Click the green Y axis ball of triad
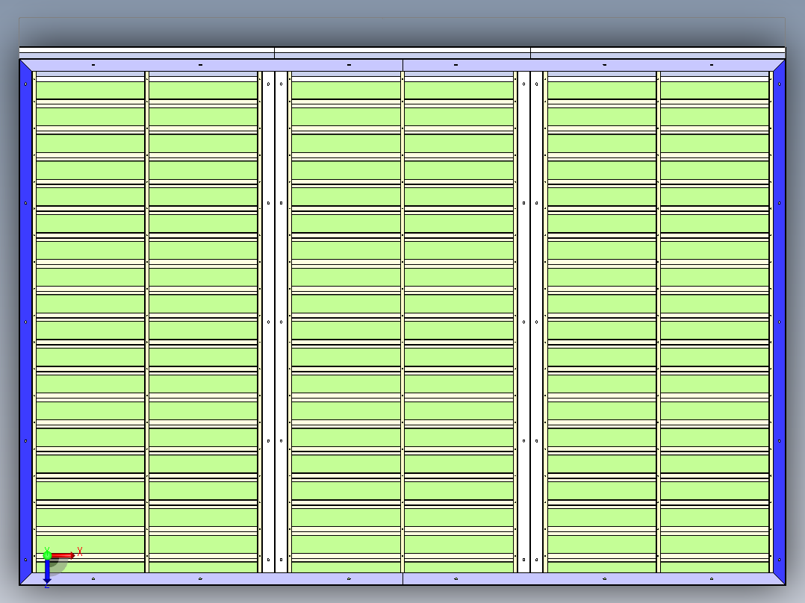Screen dimensions: 805x603 47,554
